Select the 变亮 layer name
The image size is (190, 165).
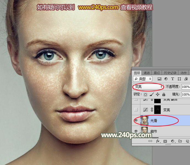(x=167, y=110)
